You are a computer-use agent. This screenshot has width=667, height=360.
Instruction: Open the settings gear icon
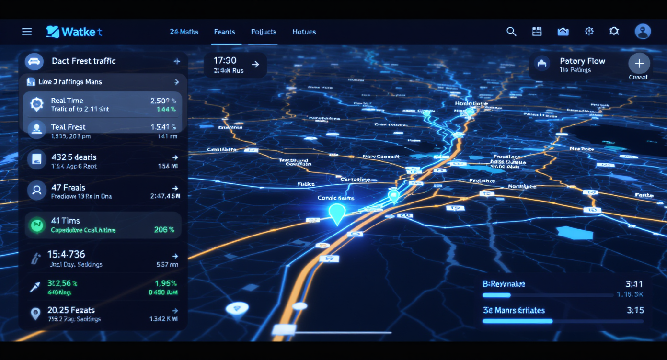coord(614,32)
